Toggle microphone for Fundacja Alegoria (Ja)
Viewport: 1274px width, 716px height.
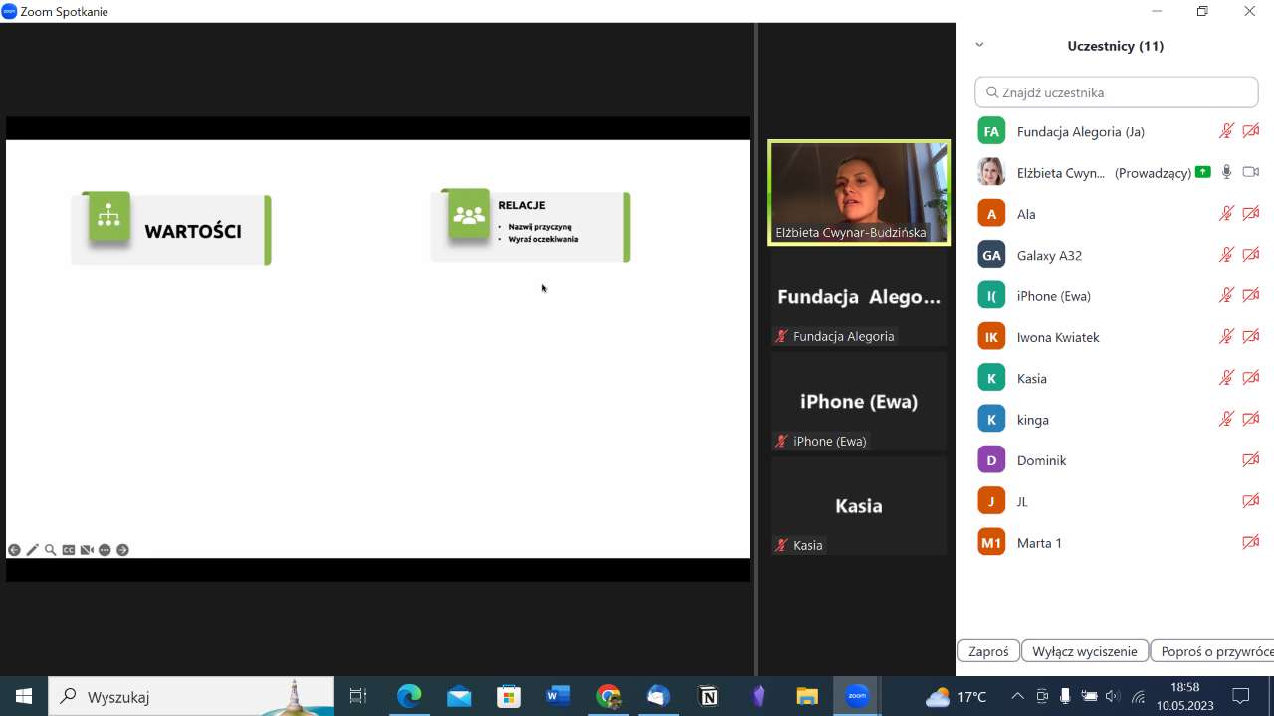1226,131
